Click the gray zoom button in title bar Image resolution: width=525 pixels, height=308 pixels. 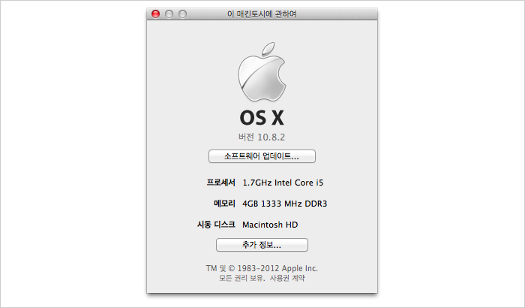(x=182, y=14)
